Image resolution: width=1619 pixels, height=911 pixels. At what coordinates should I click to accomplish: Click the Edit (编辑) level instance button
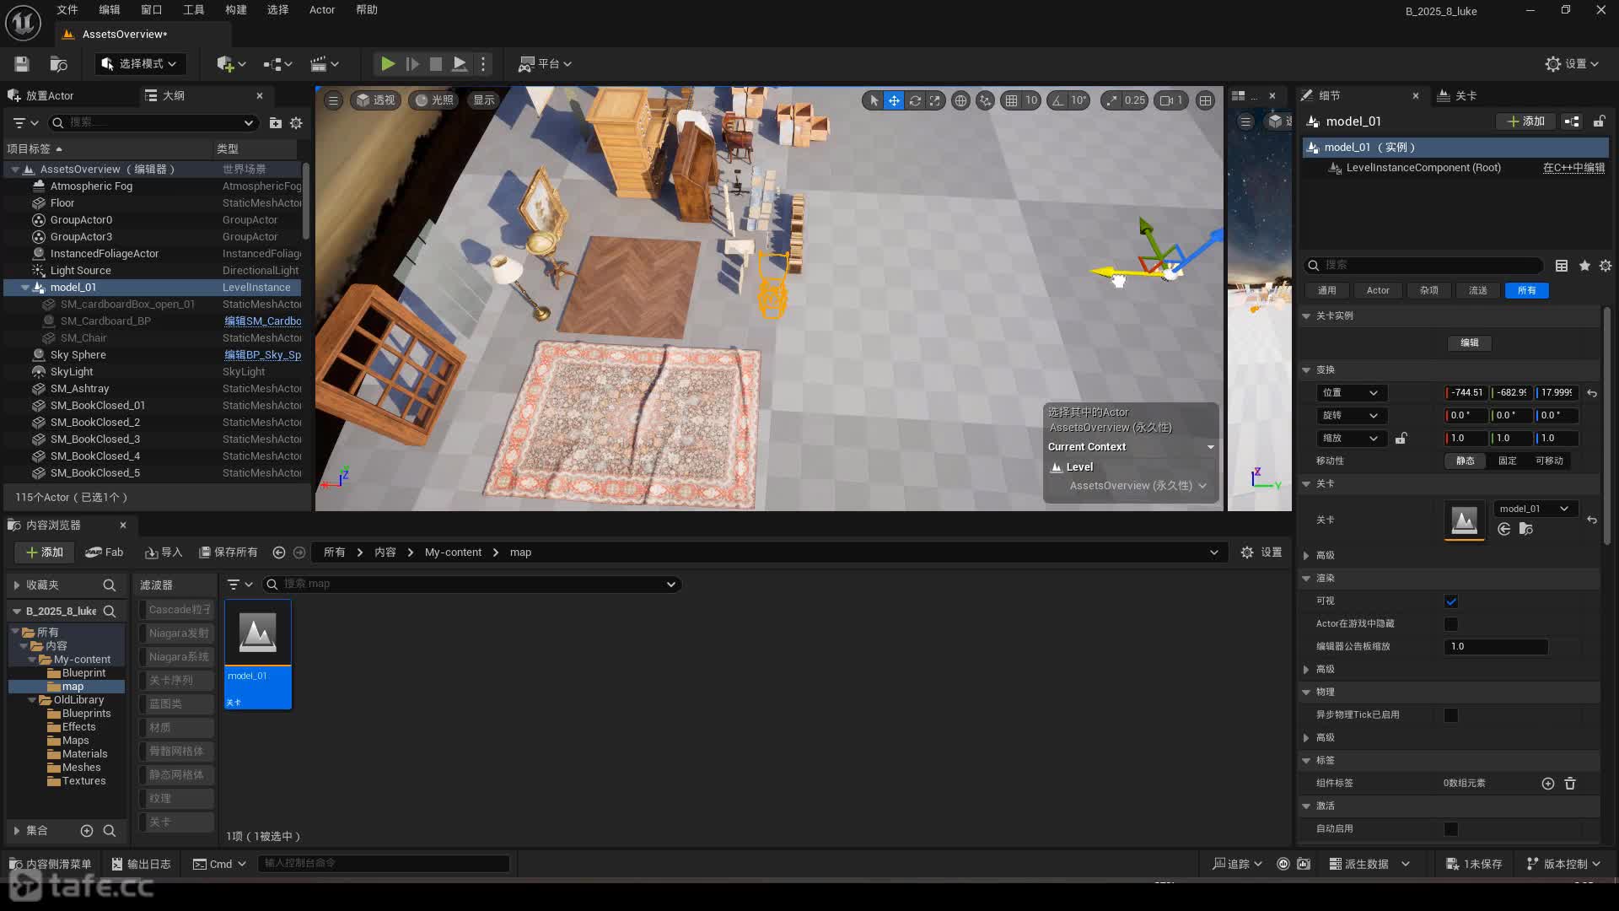(1470, 343)
